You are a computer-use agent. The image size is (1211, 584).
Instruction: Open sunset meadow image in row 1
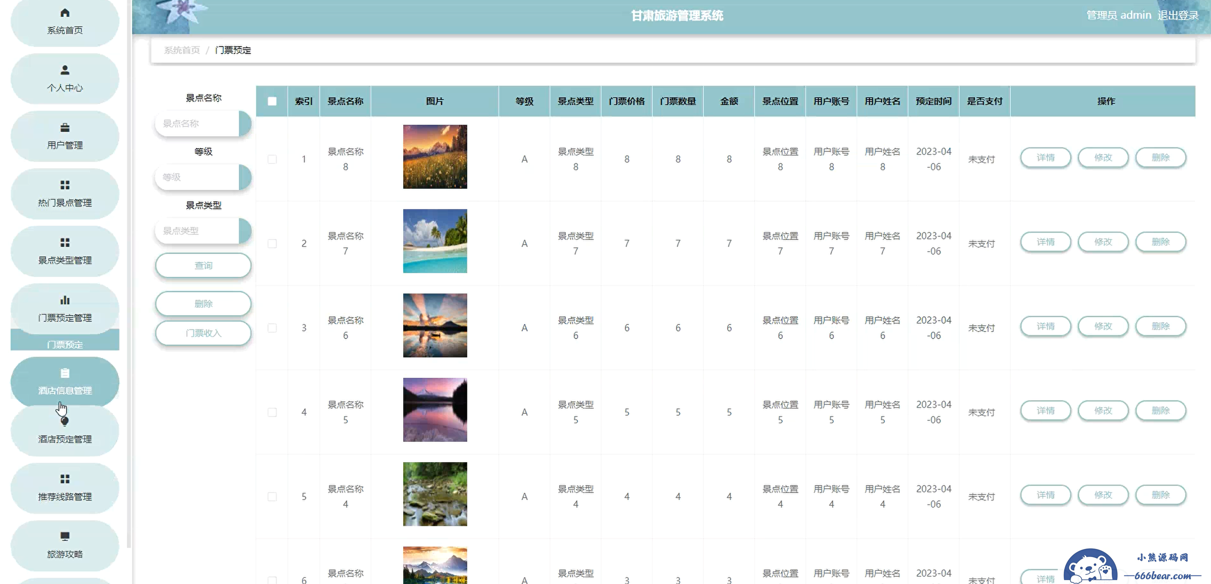(x=435, y=157)
